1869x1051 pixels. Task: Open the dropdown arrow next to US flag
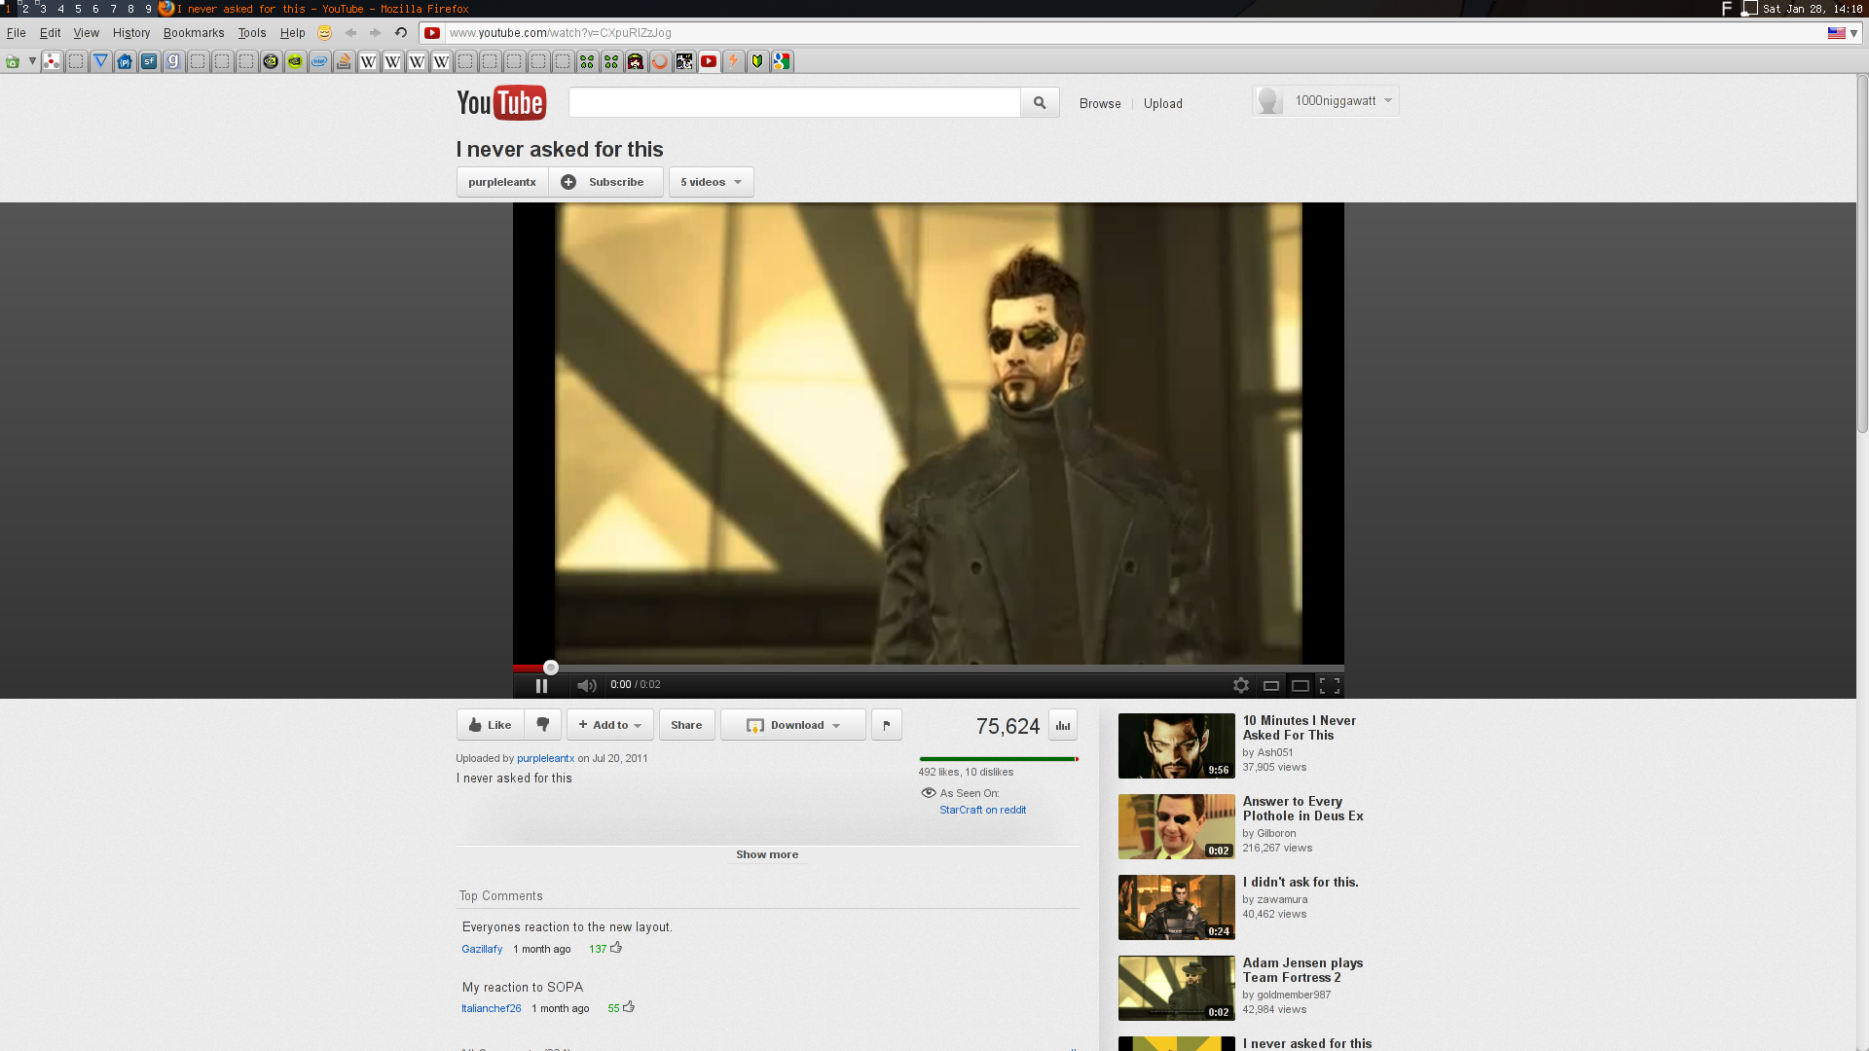click(1853, 33)
